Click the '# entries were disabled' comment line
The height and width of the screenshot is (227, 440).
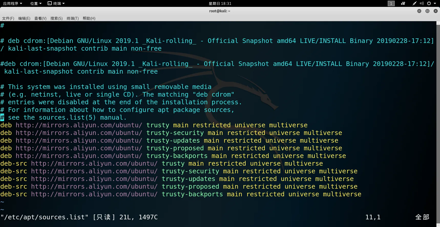tap(121, 102)
